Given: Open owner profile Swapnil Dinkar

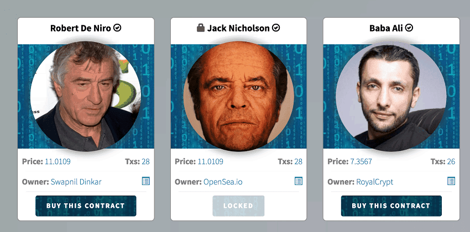Looking at the screenshot, I should [x=76, y=182].
